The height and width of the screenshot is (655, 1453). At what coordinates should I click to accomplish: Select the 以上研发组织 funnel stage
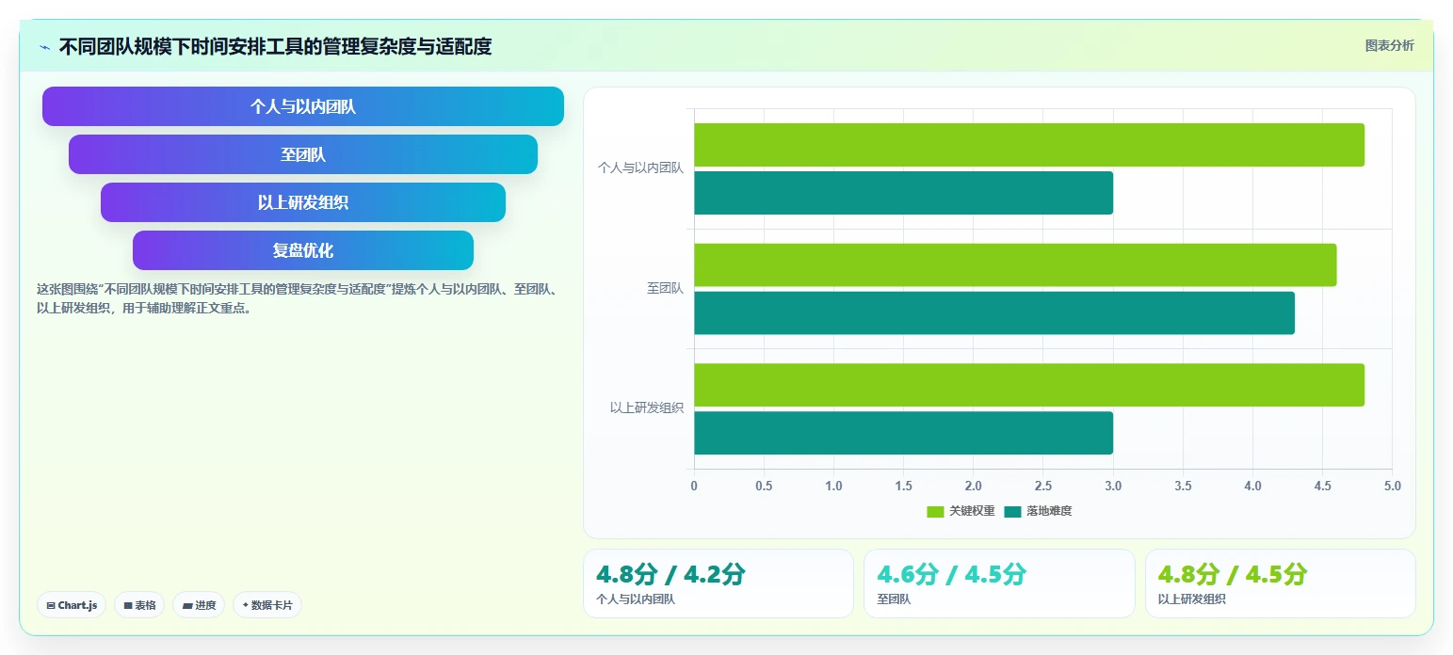point(303,202)
